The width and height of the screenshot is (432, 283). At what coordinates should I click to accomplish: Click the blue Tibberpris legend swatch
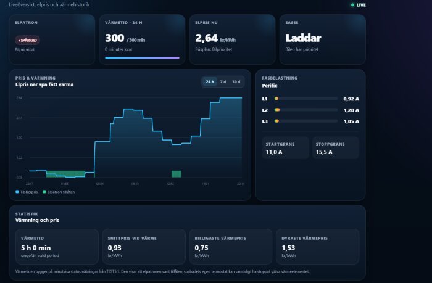point(17,192)
